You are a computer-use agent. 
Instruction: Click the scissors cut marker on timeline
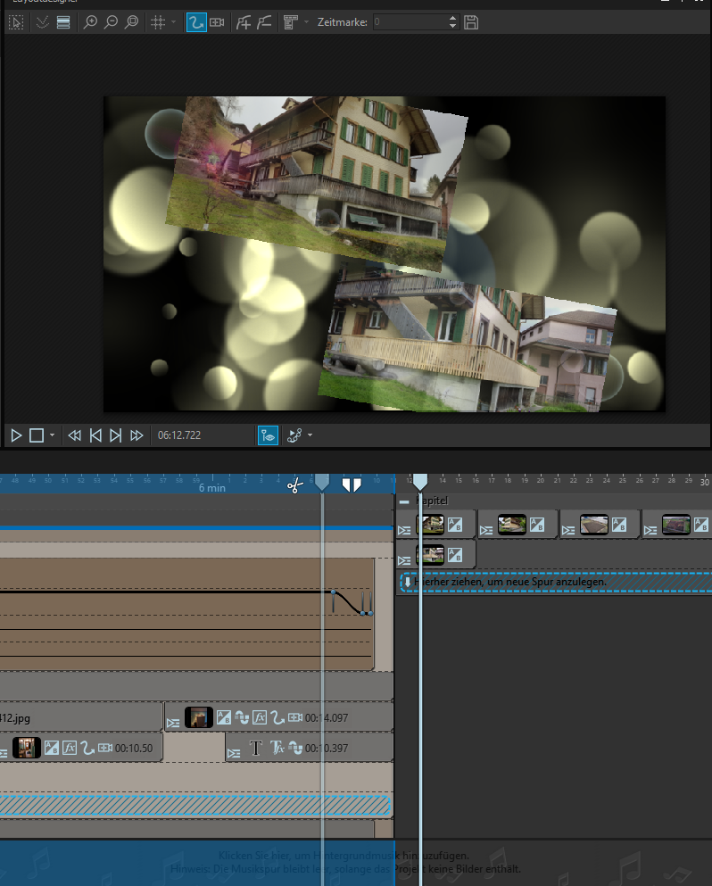tap(295, 484)
